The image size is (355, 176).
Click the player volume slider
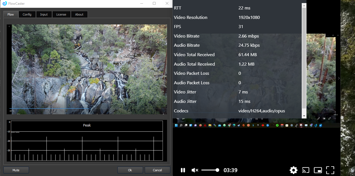210,170
